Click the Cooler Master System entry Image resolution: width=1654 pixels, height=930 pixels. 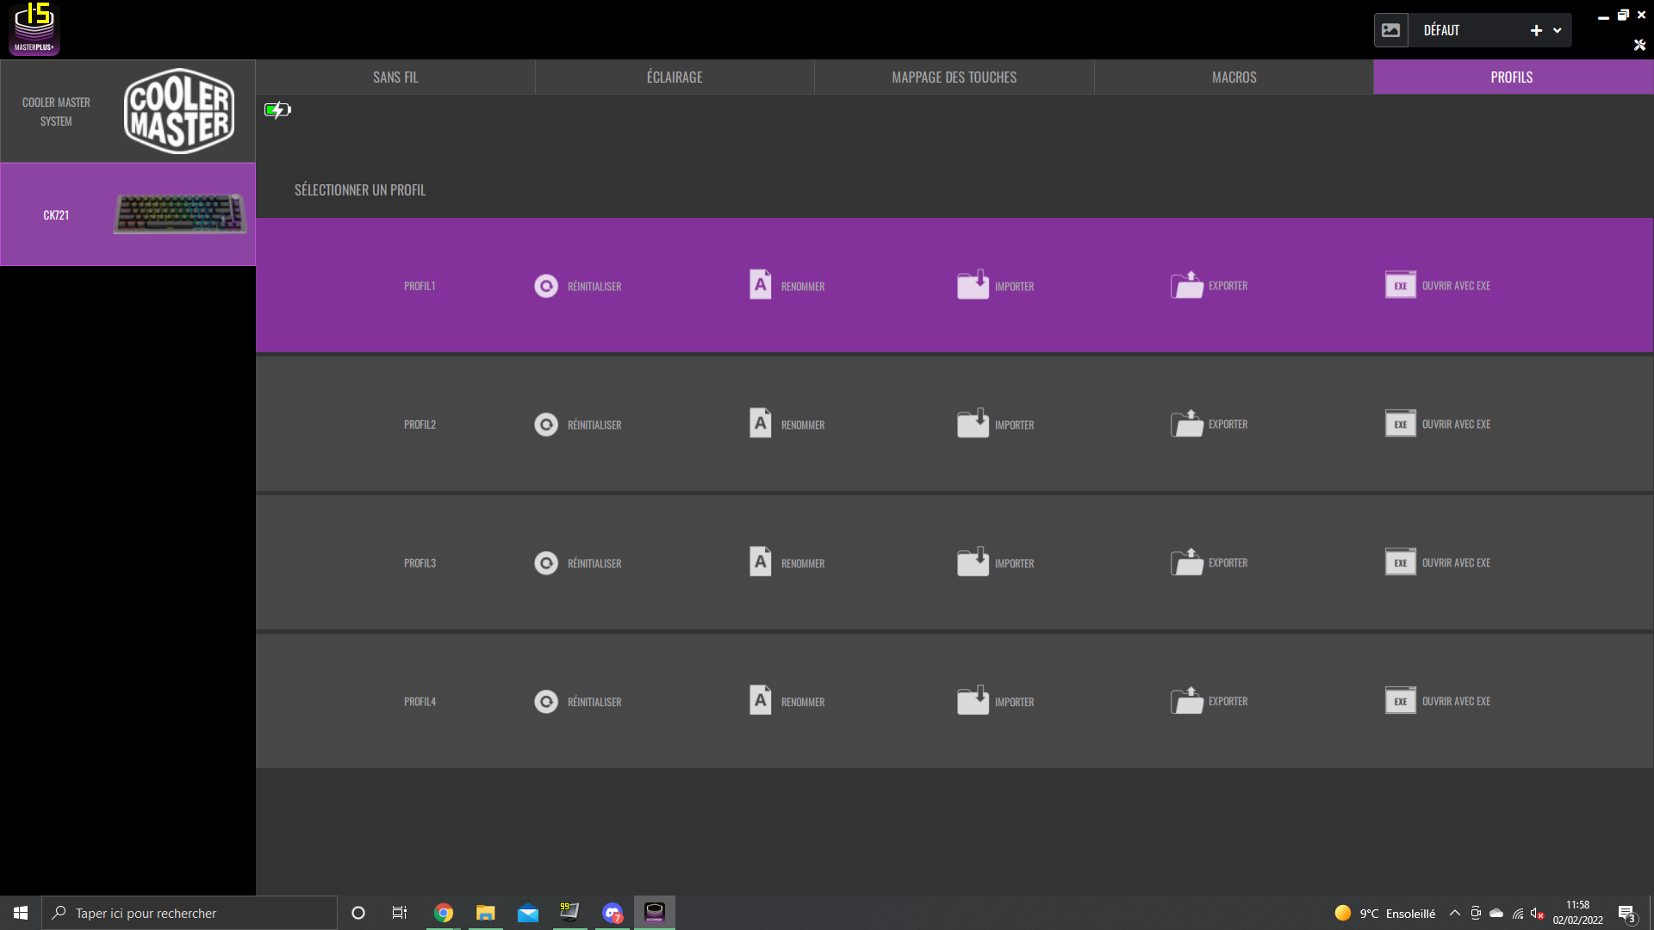127,111
